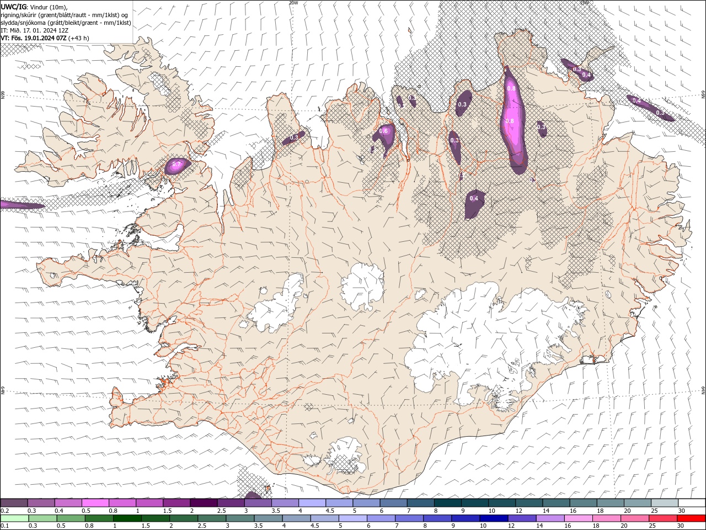The width and height of the screenshot is (706, 530).
Task: Select the 1–1.5 magenta swatch, upper legend
Action: pyautogui.click(x=149, y=503)
